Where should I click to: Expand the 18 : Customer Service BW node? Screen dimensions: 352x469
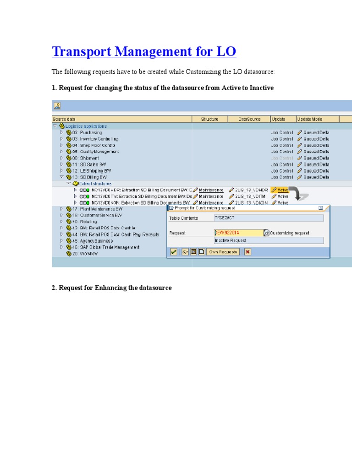pos(62,215)
